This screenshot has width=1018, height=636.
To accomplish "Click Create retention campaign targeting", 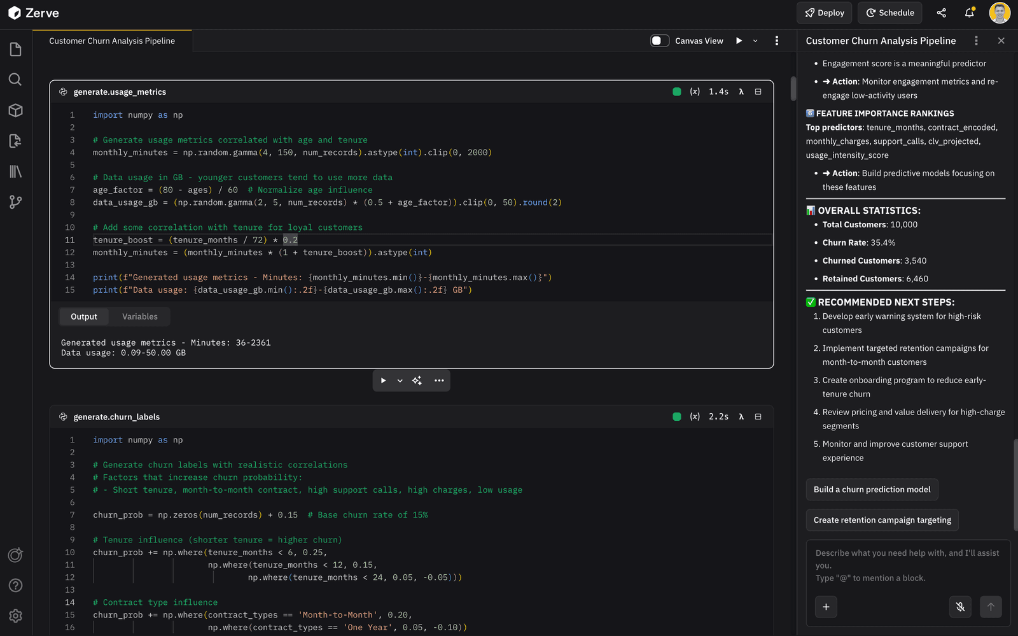I will click(882, 519).
